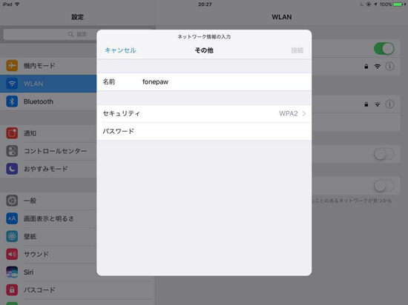Image resolution: width=408 pixels, height=305 pixels.
Task: Toggle the WLAN main switch off
Action: 384,49
